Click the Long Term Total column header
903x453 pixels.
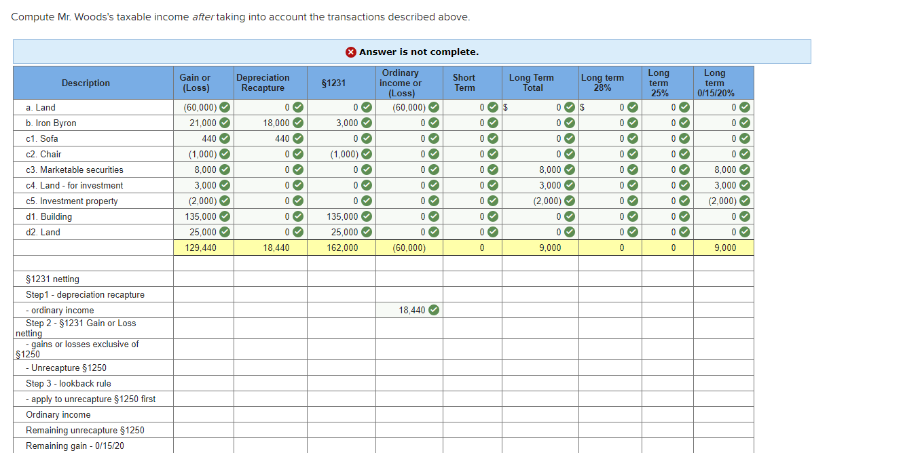(x=540, y=83)
